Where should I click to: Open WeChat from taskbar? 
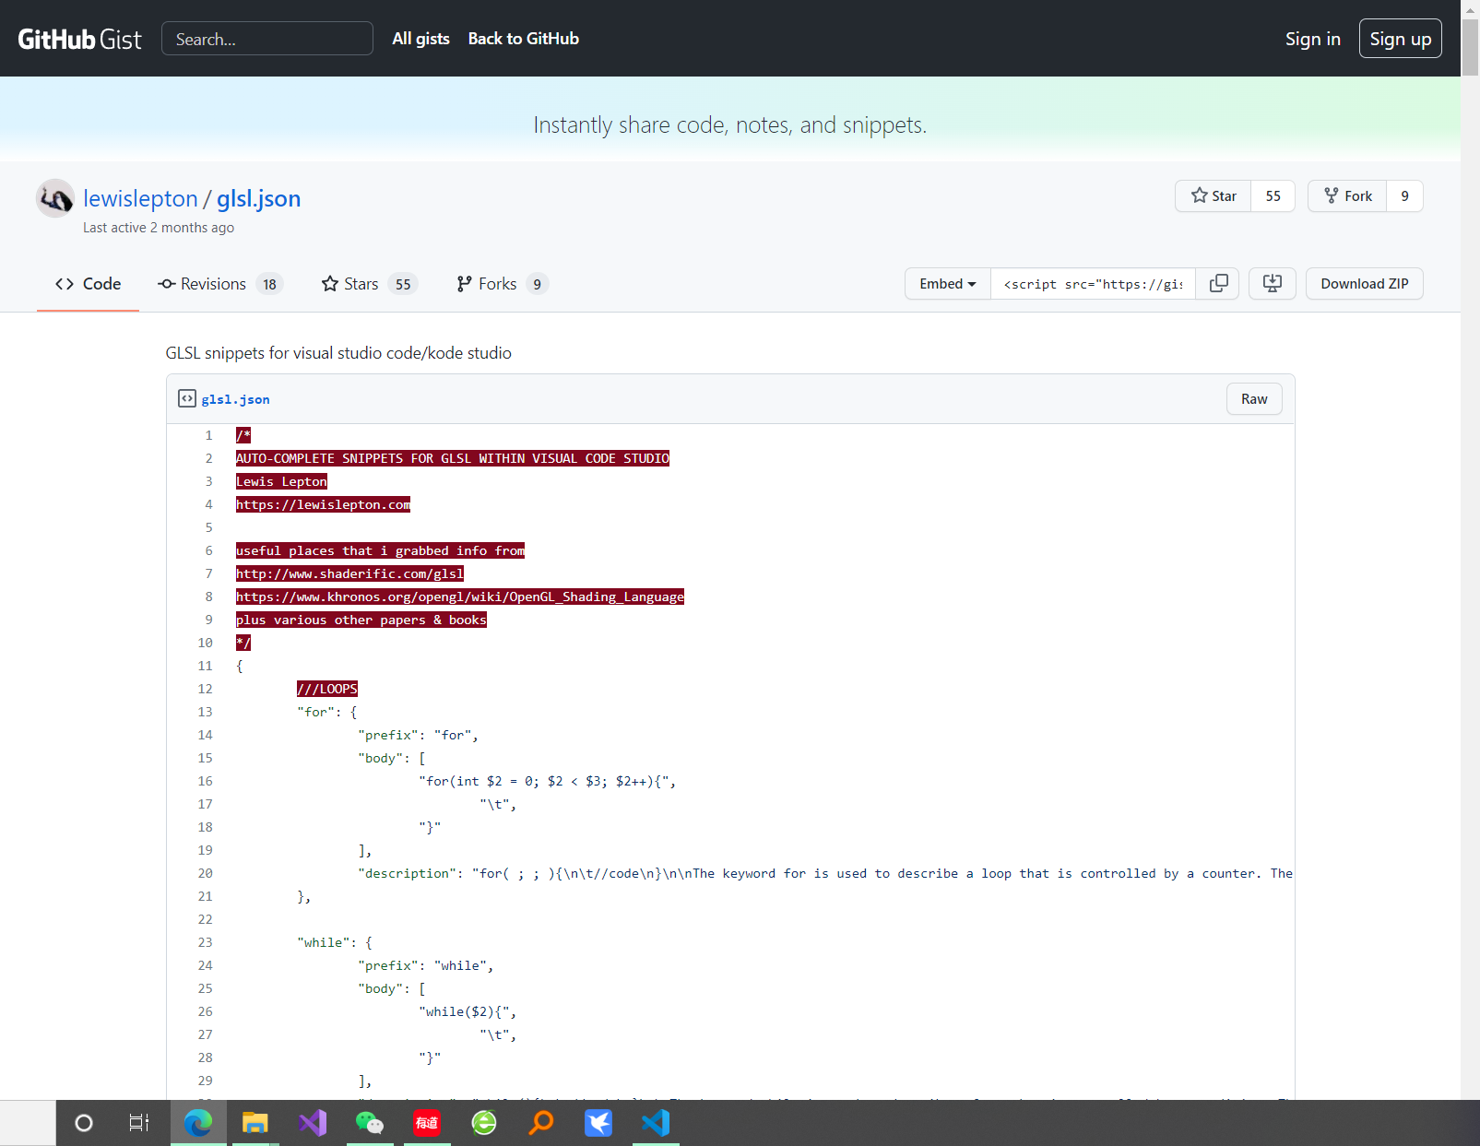point(370,1123)
